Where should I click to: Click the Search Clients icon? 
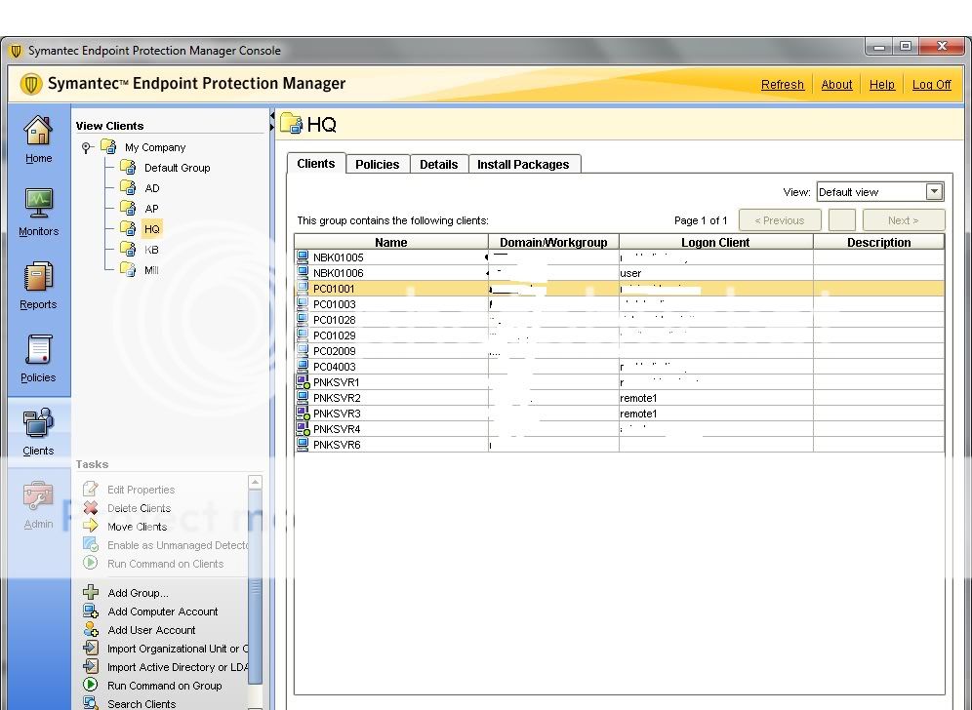[91, 703]
